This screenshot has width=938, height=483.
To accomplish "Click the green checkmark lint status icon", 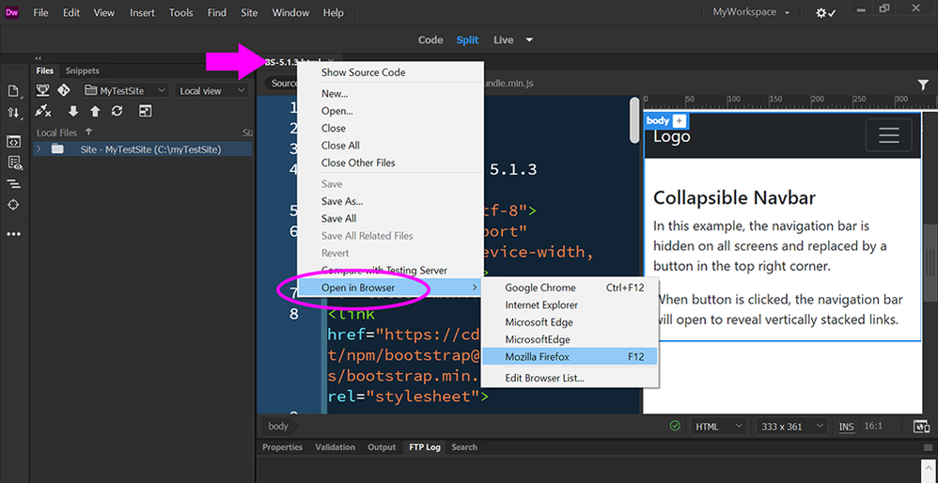I will point(675,427).
